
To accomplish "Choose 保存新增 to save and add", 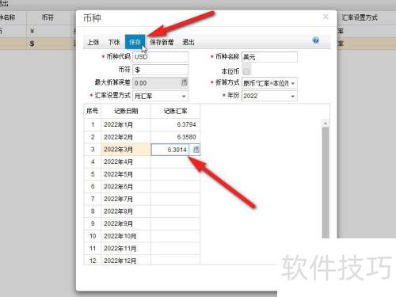I will [x=162, y=42].
